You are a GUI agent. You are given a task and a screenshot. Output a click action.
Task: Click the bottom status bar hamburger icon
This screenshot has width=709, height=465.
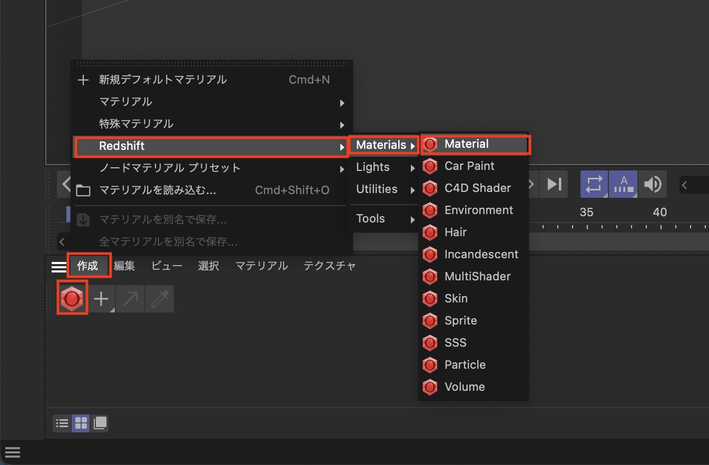point(12,452)
